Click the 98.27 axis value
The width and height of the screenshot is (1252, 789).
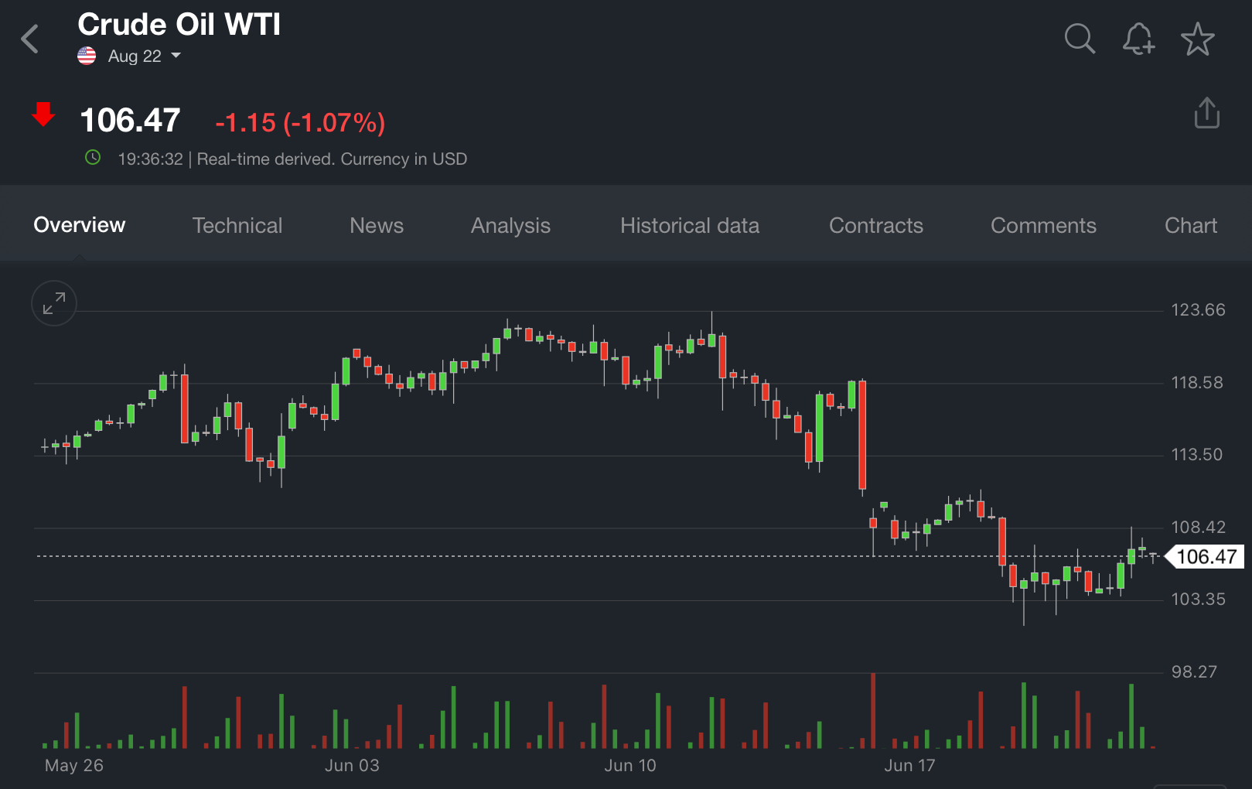1194,672
